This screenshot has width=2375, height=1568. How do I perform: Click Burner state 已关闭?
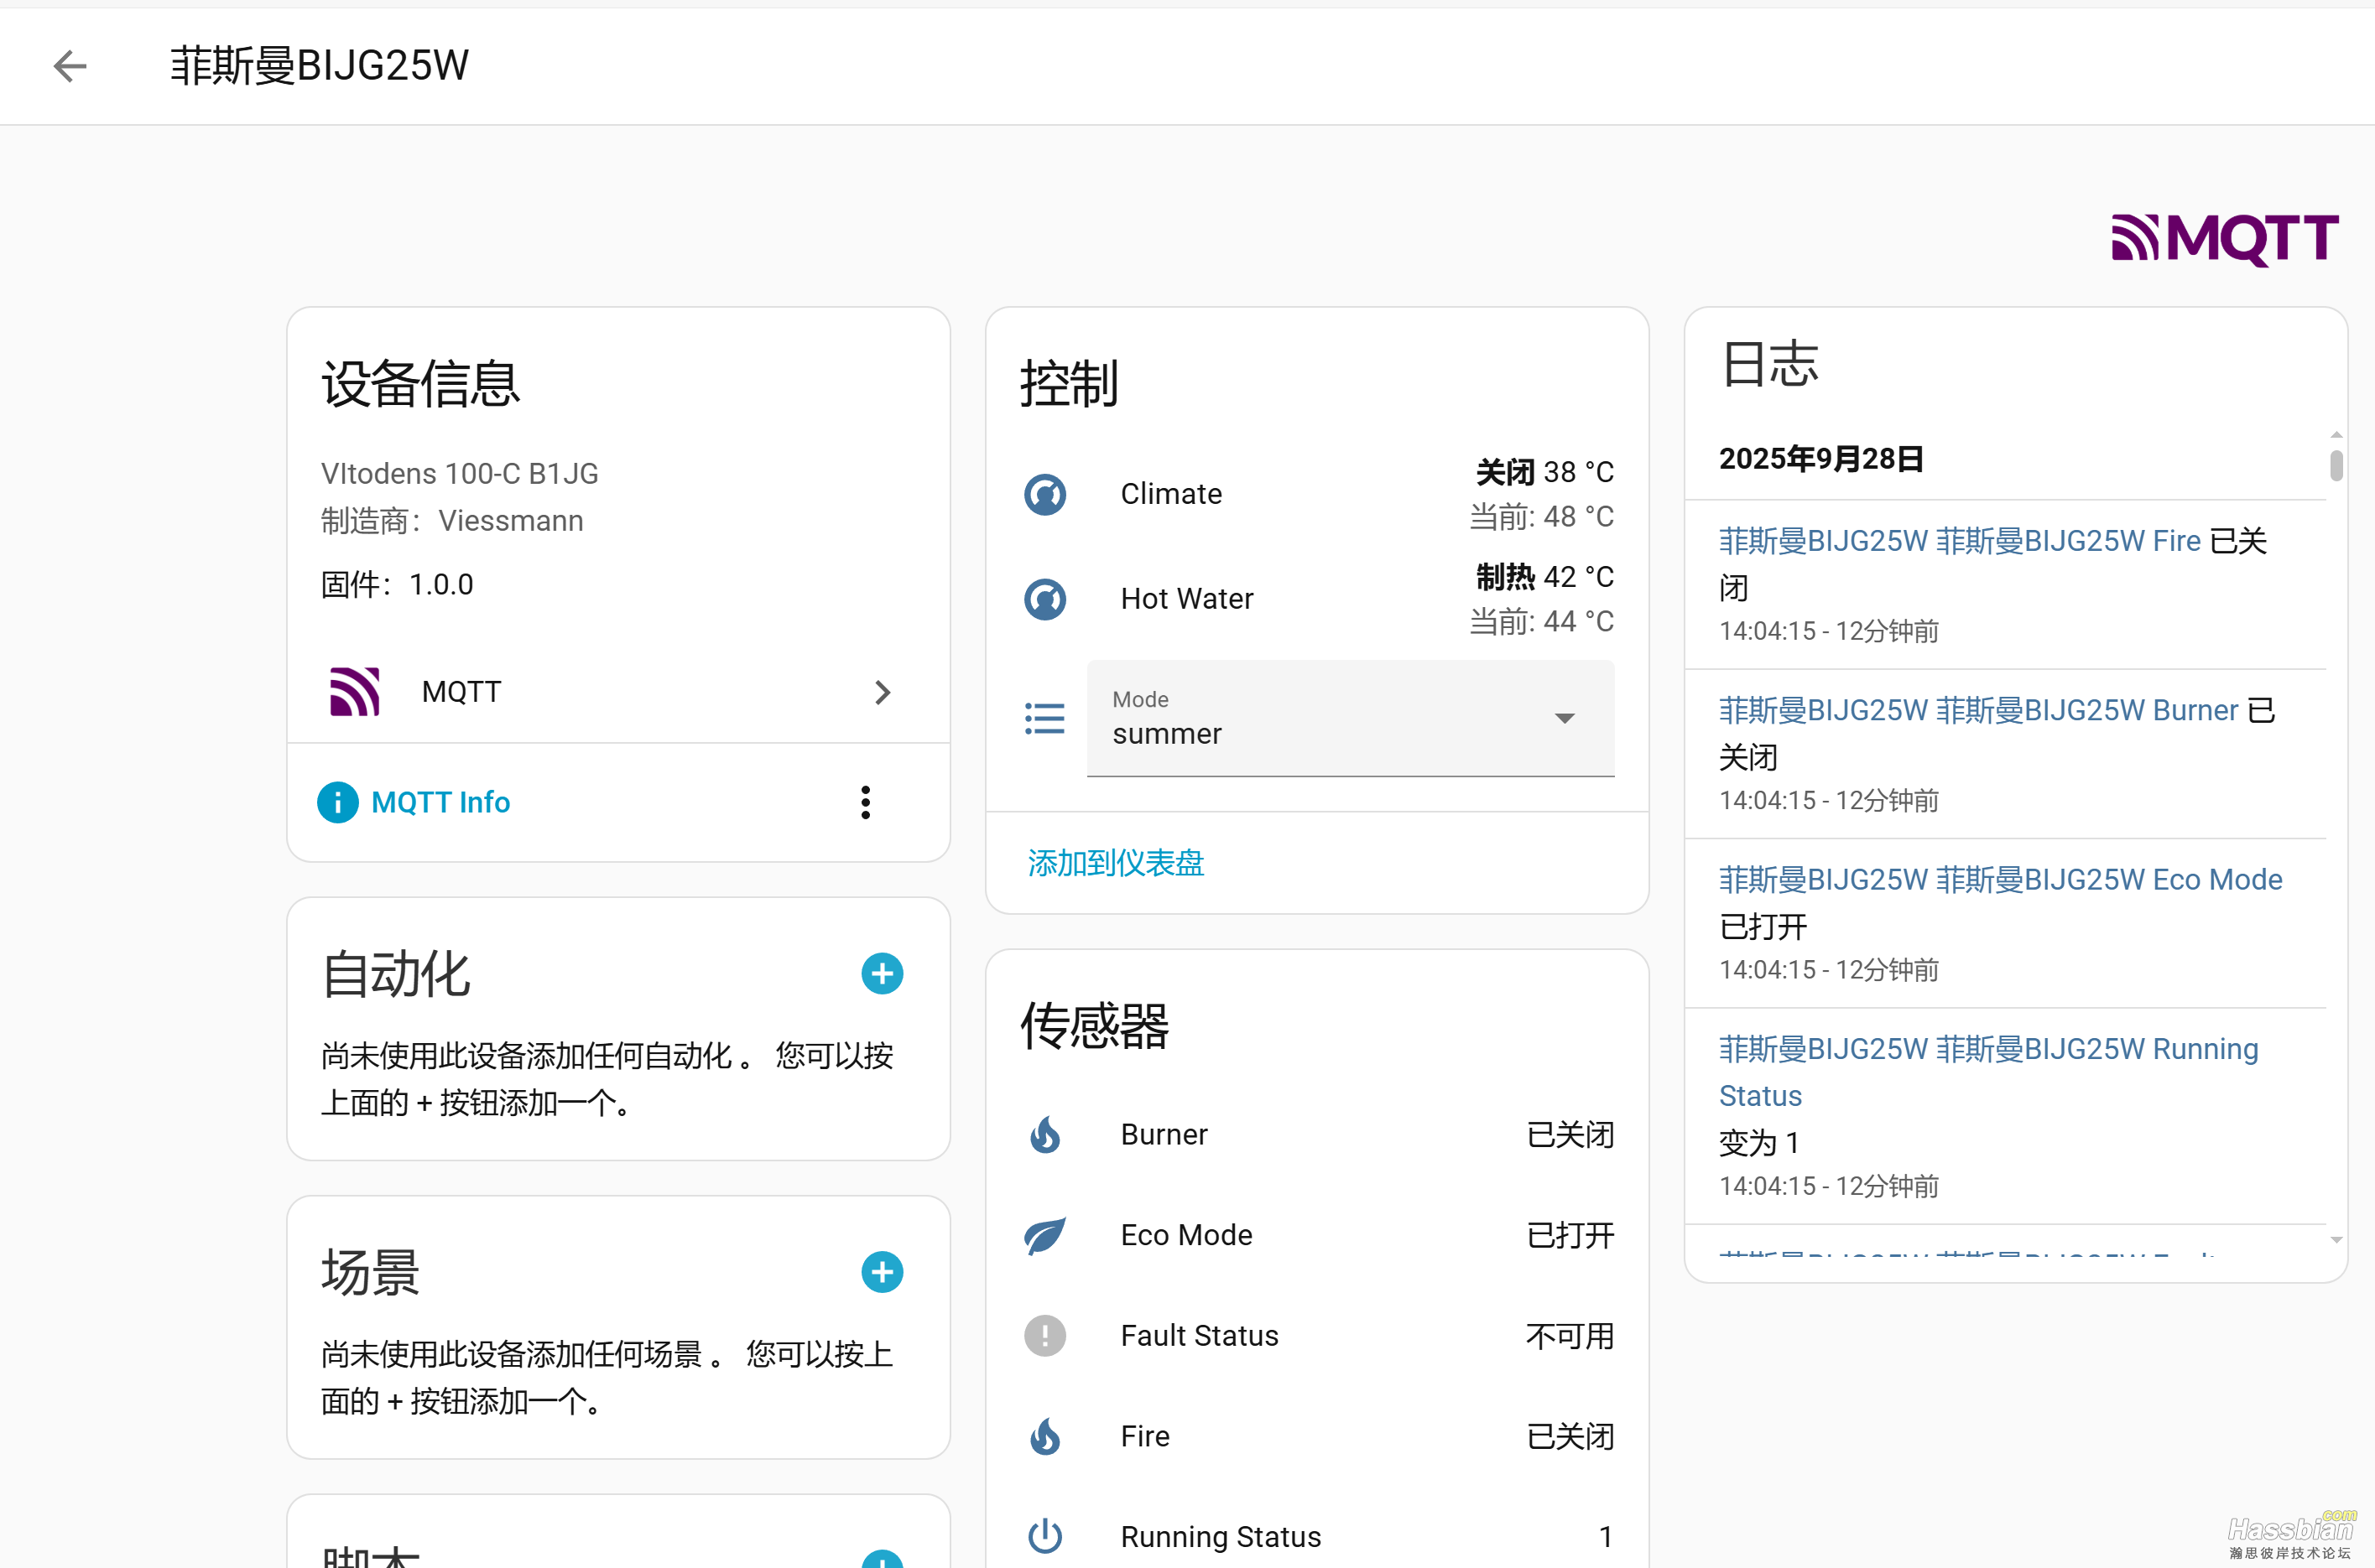pos(1570,1135)
